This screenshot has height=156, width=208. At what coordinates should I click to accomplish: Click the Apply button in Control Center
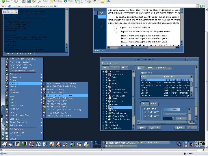pyautogui.click(x=180, y=127)
